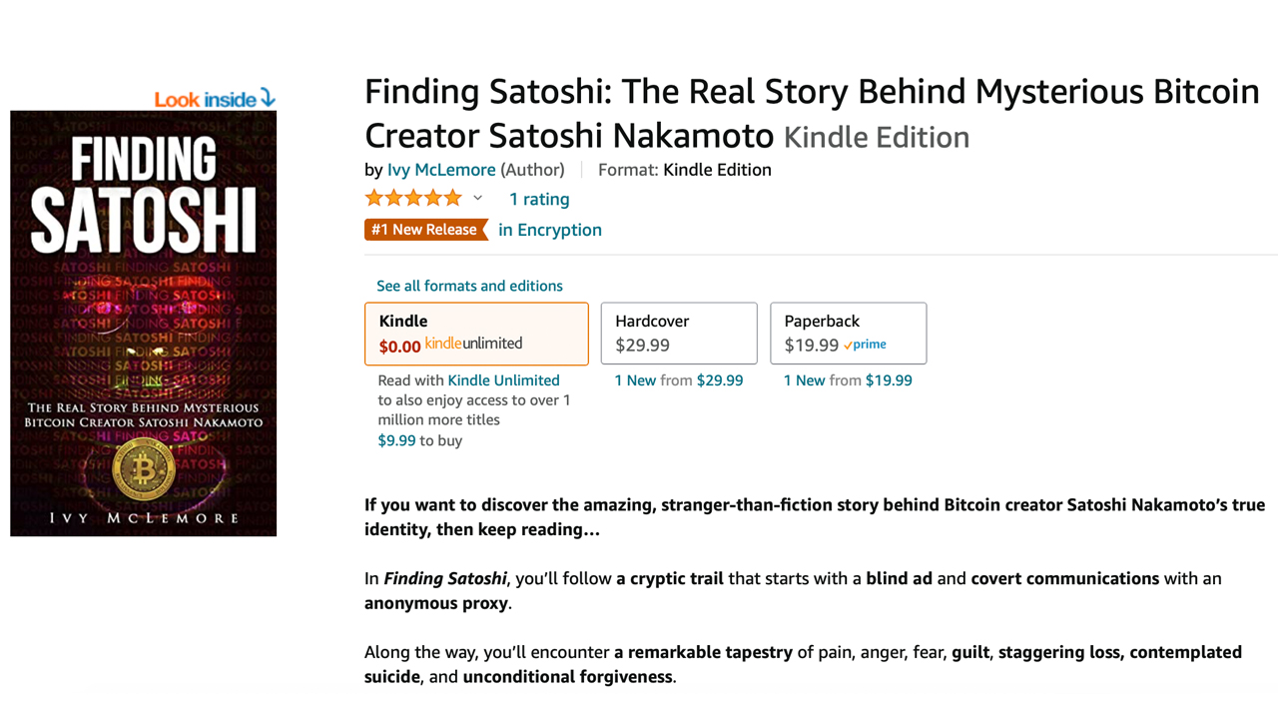This screenshot has height=719, width=1278.
Task: Open the 1 rating reviews link
Action: 539,199
